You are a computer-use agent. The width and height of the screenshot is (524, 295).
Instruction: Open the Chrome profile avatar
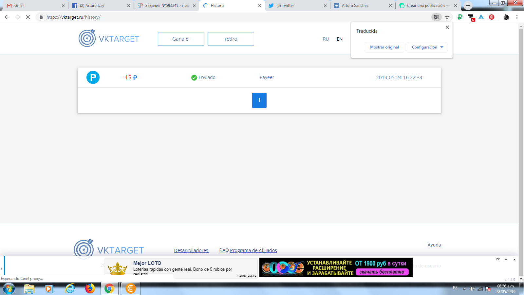[506, 17]
